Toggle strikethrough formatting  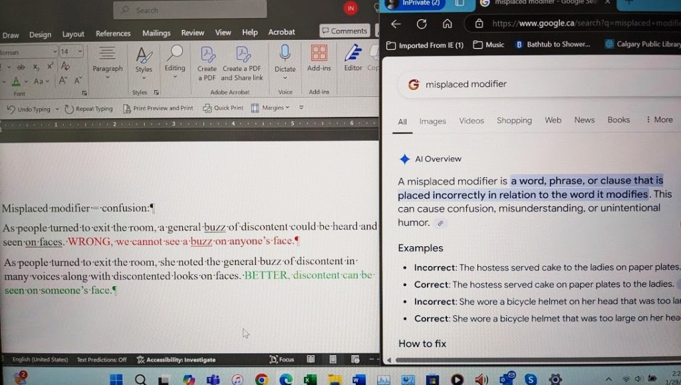[21, 66]
